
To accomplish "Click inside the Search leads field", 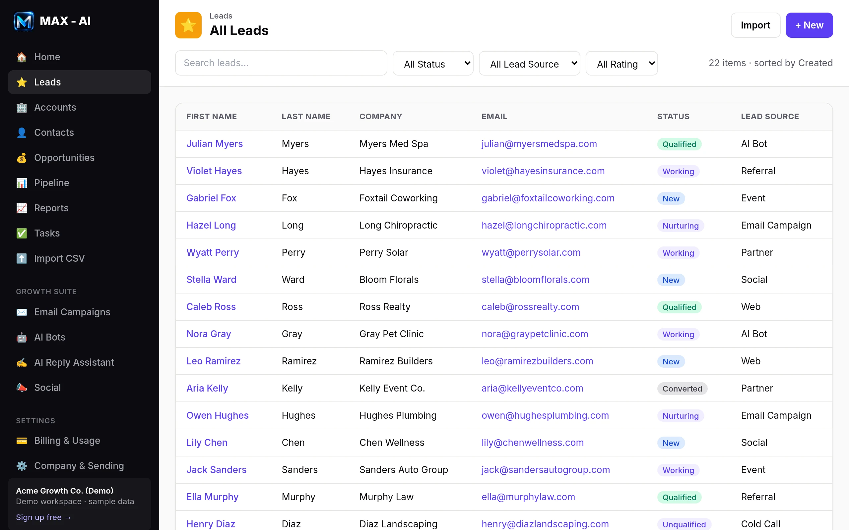I will click(x=281, y=63).
